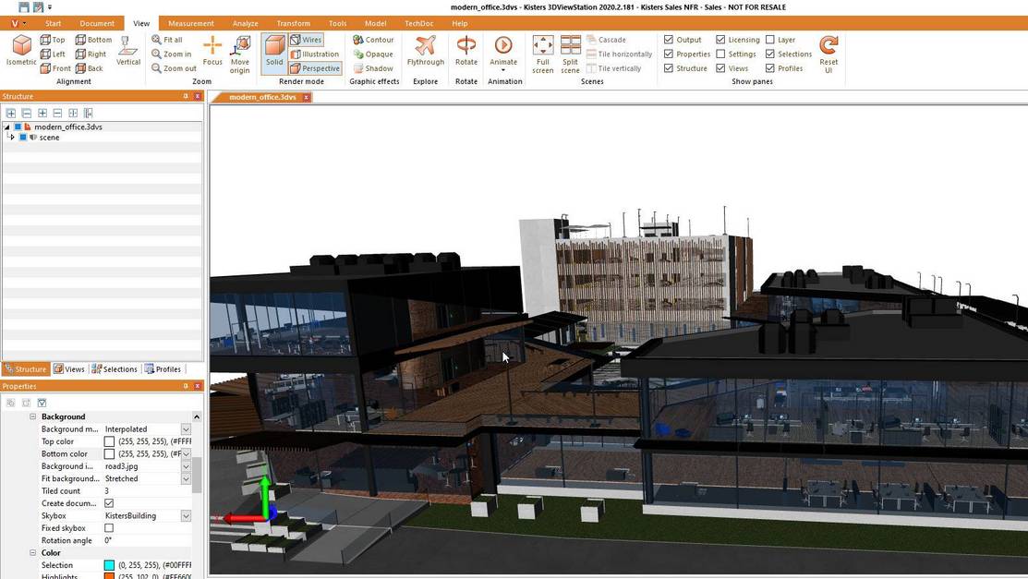Screen dimensions: 1028x579
Task: Toggle Perspective render mode
Action: (315, 68)
